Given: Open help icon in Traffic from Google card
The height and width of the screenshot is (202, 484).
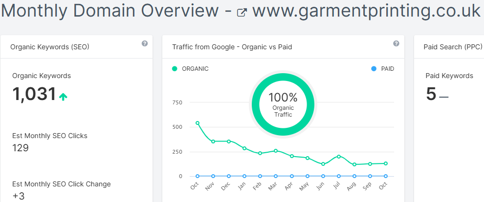Looking at the screenshot, I should pyautogui.click(x=396, y=43).
